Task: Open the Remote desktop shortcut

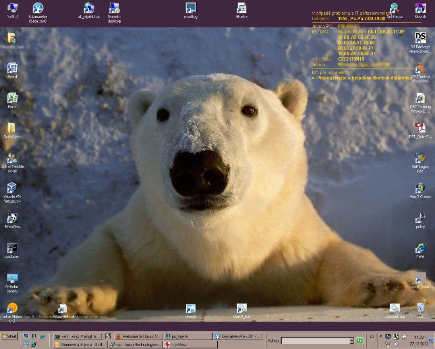Action: [114, 8]
